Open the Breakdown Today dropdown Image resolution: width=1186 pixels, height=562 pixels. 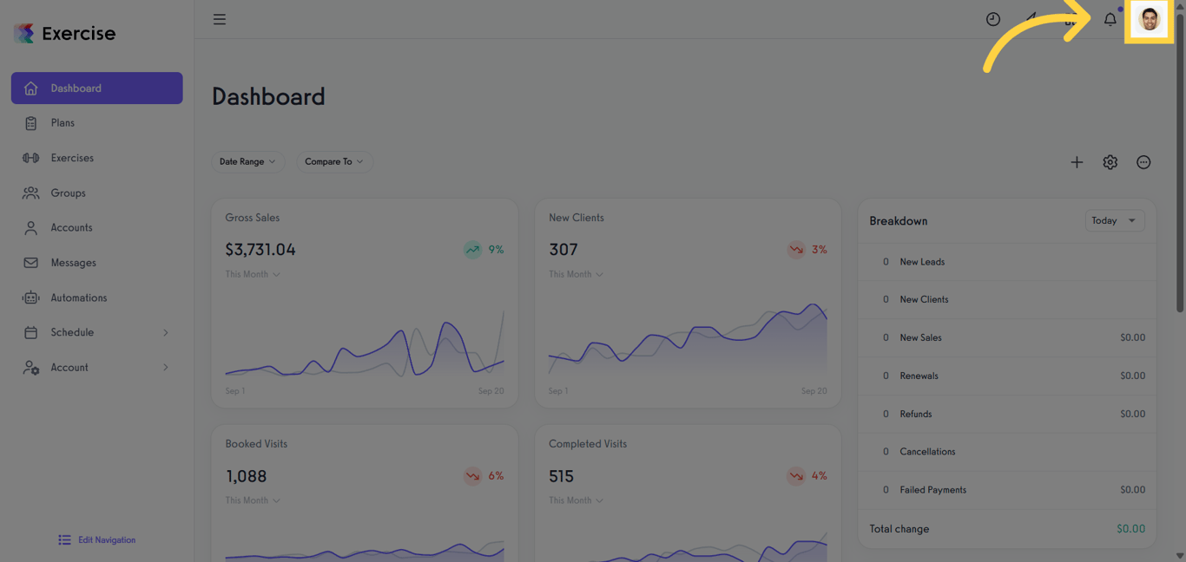tap(1114, 221)
